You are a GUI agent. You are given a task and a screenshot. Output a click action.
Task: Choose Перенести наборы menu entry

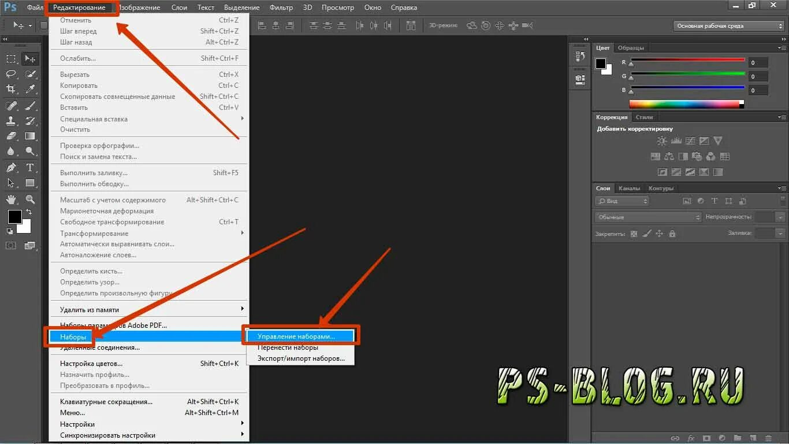pyautogui.click(x=300, y=347)
